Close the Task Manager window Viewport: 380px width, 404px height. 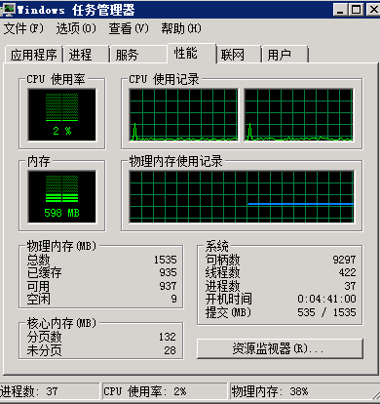coord(373,10)
